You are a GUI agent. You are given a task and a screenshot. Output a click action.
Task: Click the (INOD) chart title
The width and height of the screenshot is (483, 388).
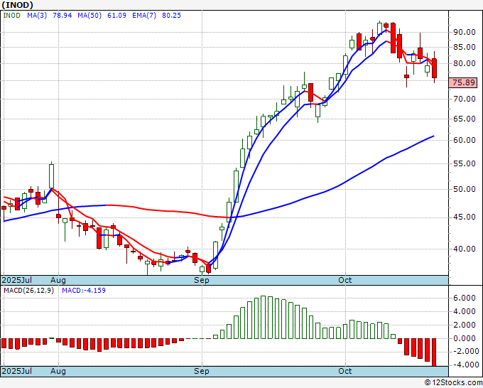pos(17,5)
